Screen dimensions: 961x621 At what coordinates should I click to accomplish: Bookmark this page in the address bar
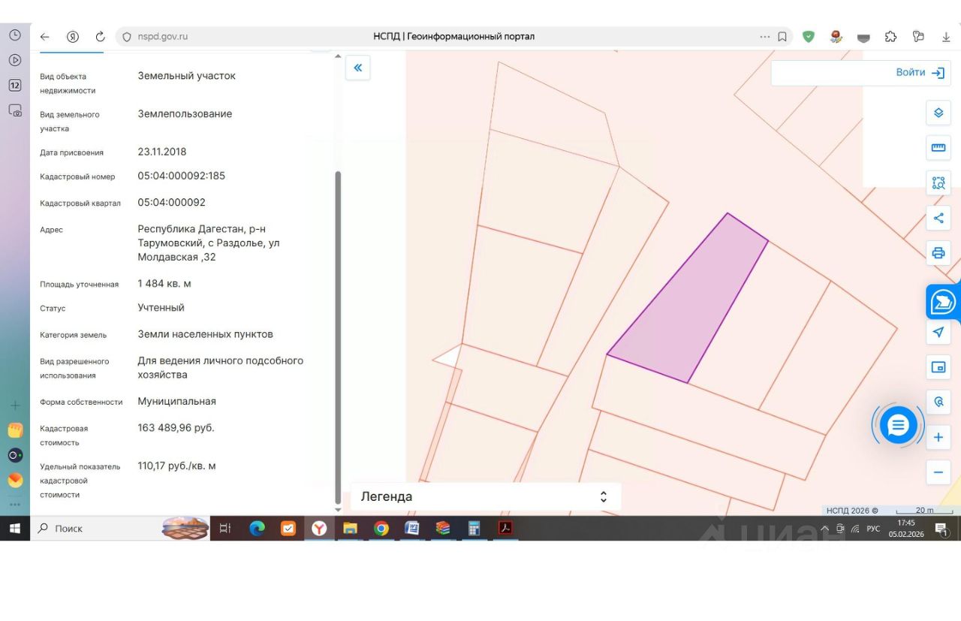[782, 37]
